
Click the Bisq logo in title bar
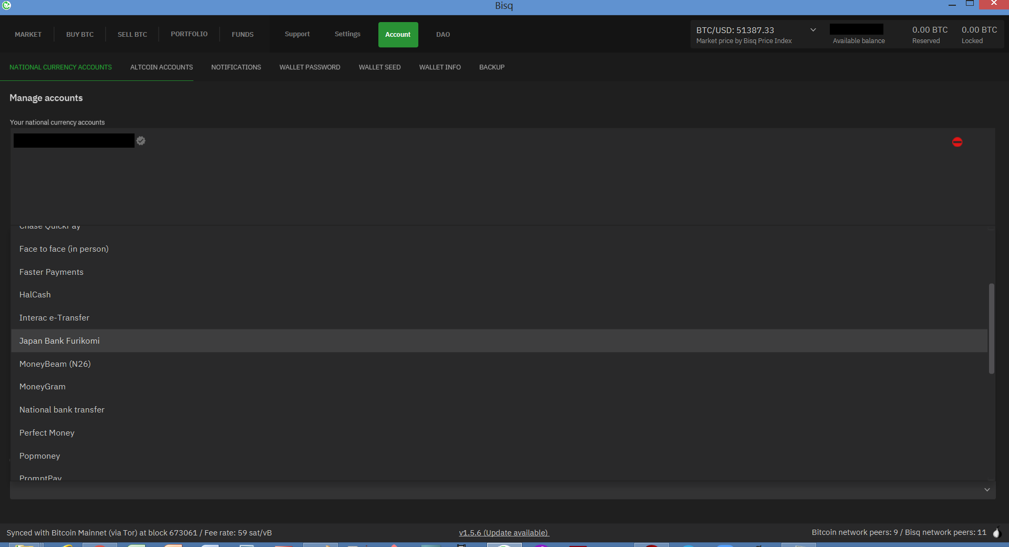click(6, 5)
